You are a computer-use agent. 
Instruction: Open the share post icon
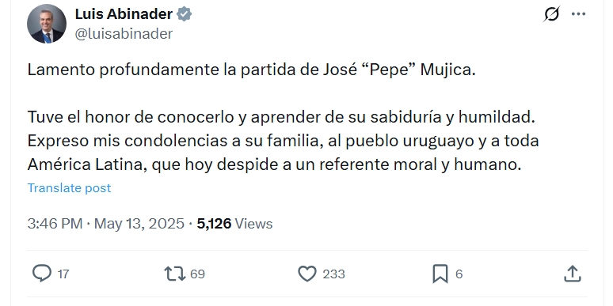573,274
